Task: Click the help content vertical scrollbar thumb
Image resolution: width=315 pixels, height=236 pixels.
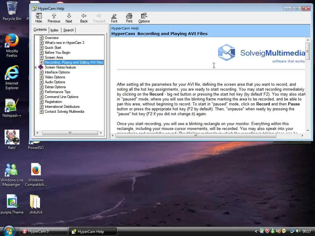Action: pos(308,51)
